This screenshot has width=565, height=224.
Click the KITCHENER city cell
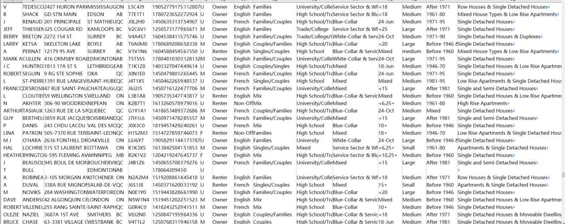pos(101,177)
